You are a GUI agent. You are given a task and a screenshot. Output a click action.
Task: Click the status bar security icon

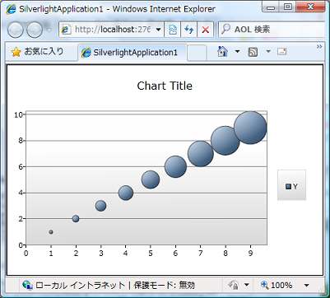[233, 286]
